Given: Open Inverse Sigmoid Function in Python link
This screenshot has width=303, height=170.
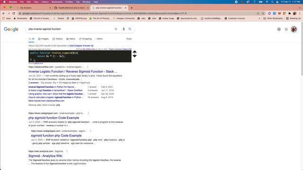Looking at the screenshot, I should coord(53,87).
